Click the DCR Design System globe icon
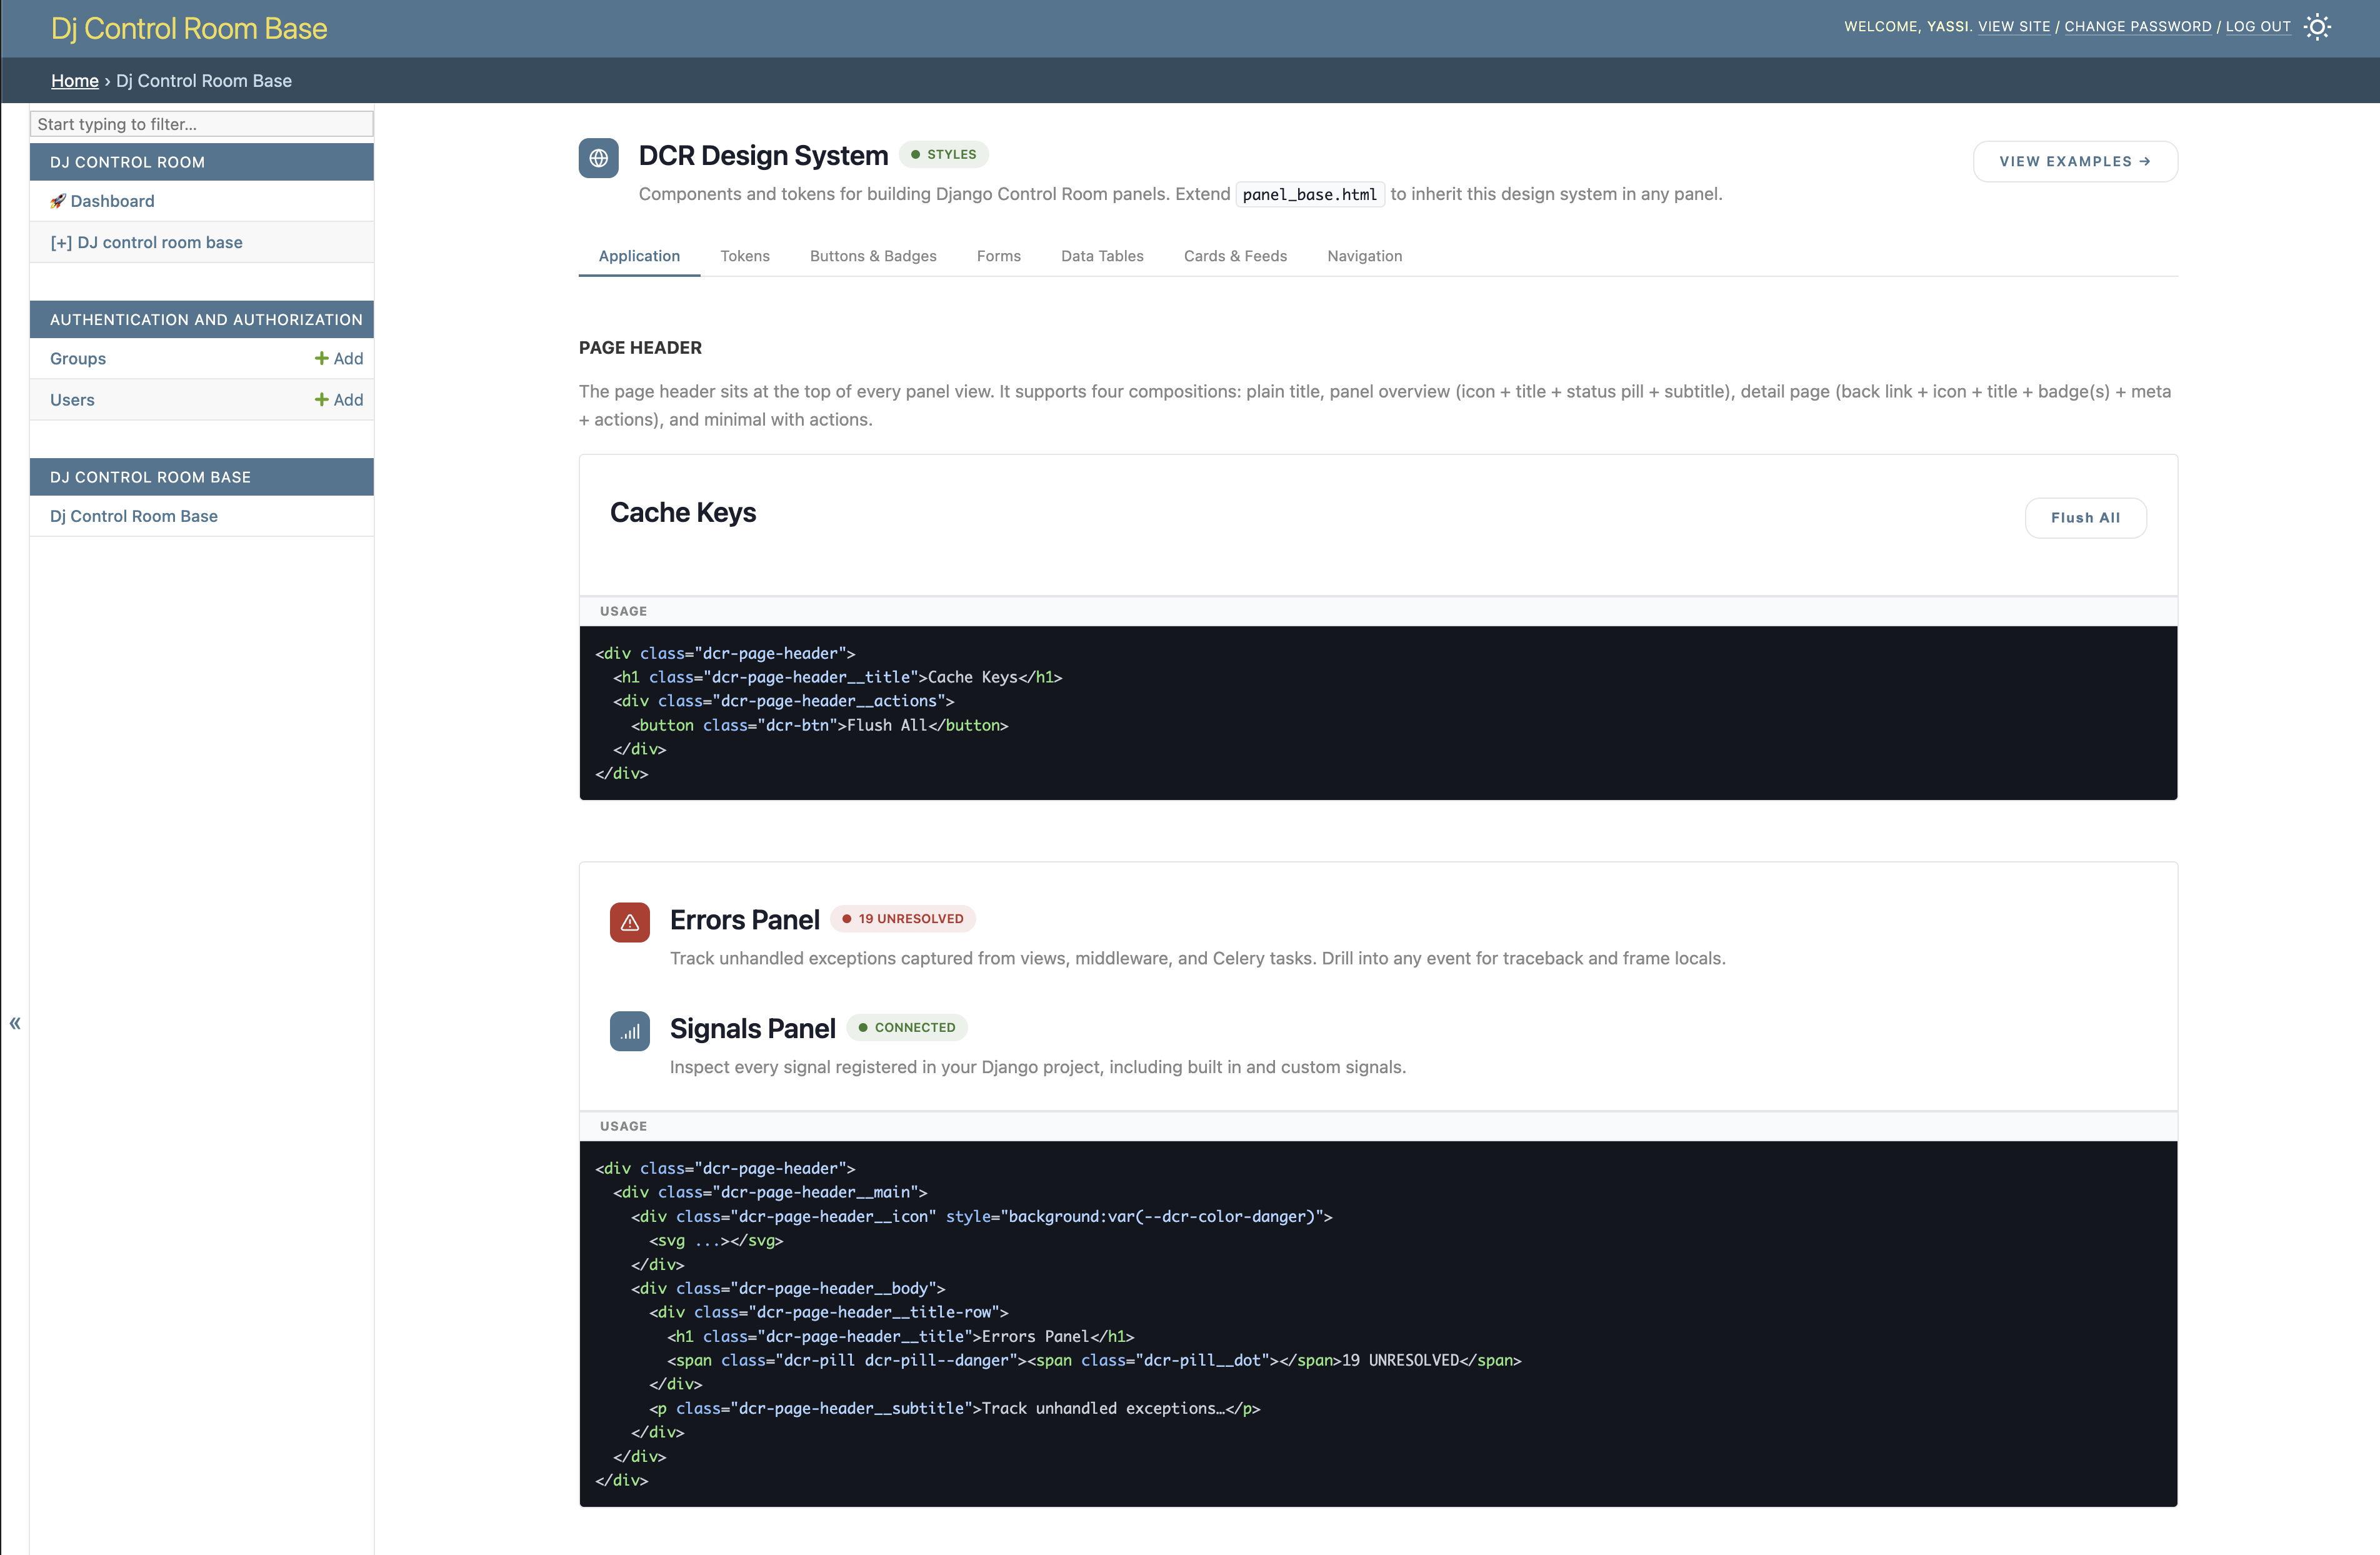 (598, 158)
